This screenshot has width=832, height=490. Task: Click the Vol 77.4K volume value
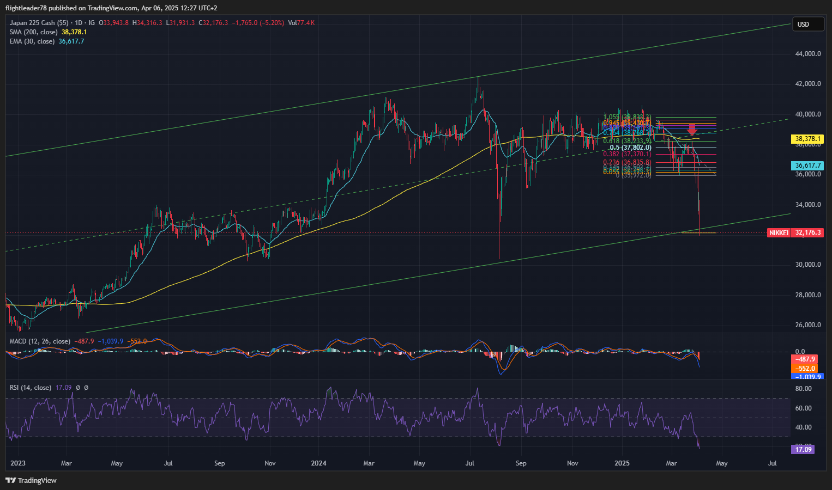(302, 23)
